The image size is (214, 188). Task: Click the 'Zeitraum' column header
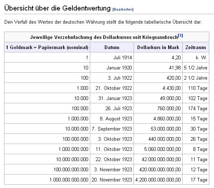(x=195, y=47)
